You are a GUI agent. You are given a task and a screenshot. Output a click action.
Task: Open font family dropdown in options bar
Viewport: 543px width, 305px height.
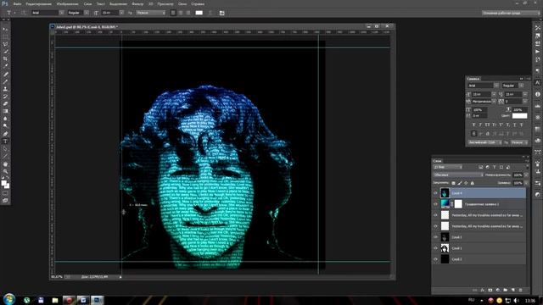61,13
